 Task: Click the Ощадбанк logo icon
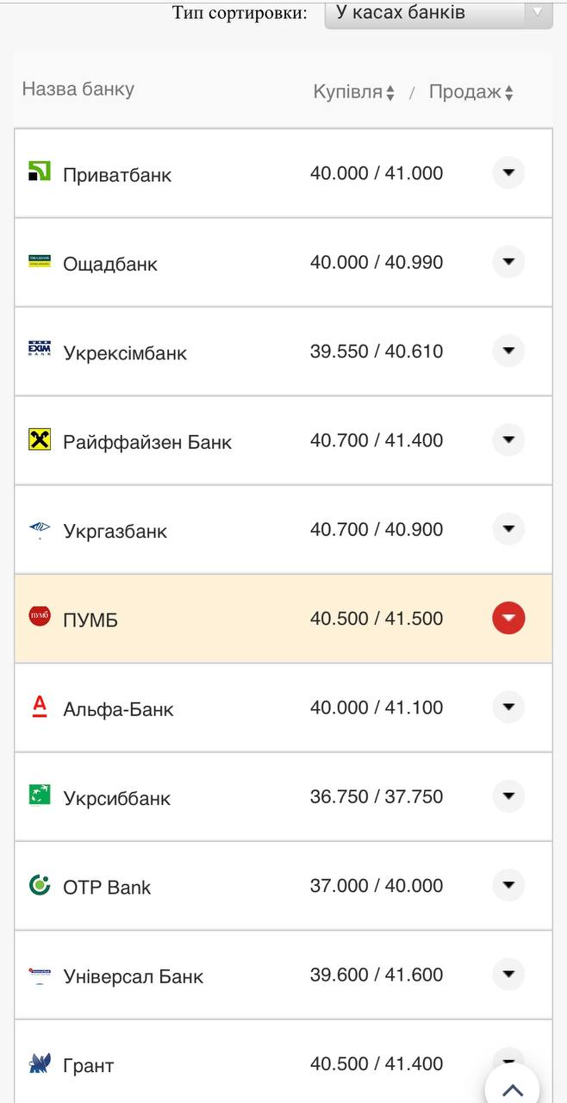pyautogui.click(x=40, y=260)
